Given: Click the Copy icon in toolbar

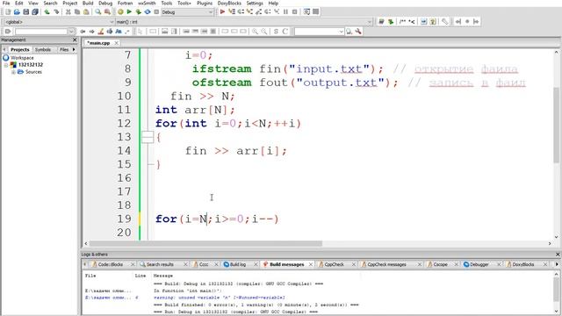Looking at the screenshot, I should [77, 11].
